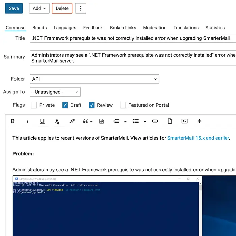Insert a code snippet
Viewport: 236px width, 236px height.
point(101,121)
